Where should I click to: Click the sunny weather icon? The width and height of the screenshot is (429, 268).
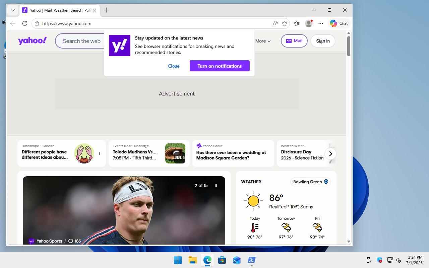(x=253, y=201)
